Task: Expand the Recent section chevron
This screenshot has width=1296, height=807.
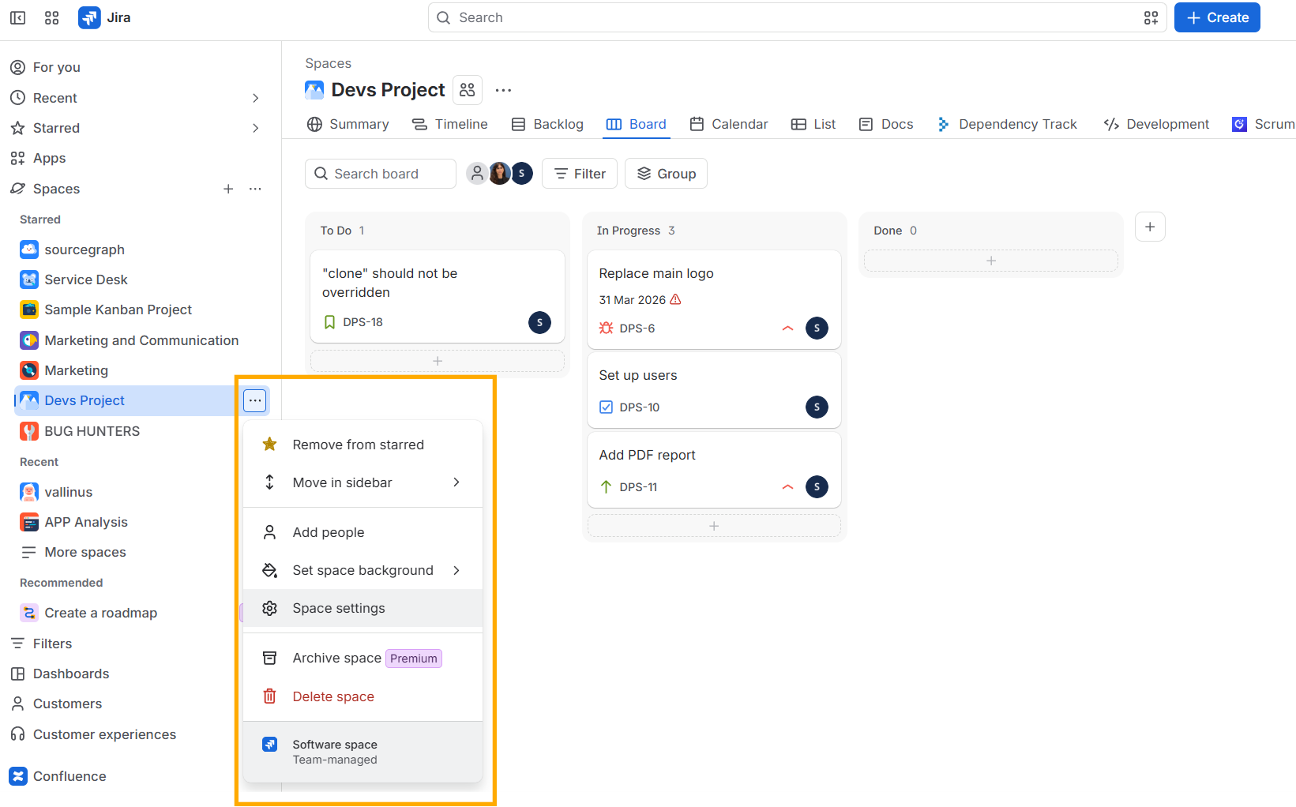Action: (x=255, y=98)
